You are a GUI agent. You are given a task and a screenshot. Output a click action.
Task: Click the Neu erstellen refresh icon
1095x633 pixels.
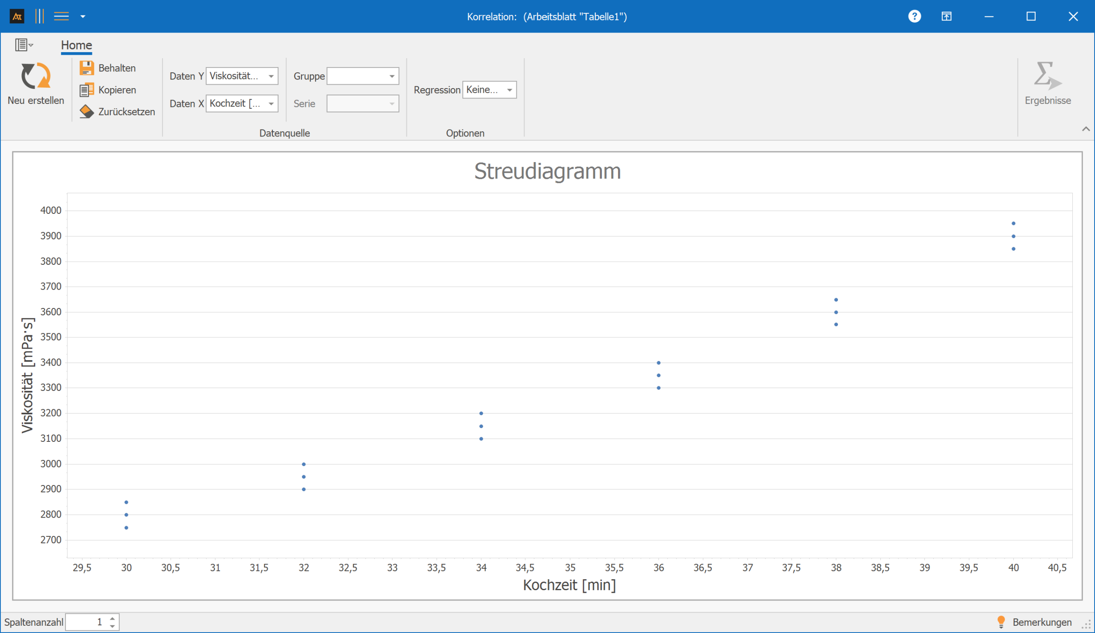pyautogui.click(x=36, y=76)
